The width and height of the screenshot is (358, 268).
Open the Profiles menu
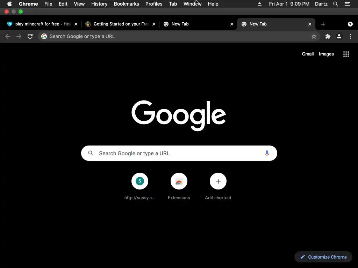(154, 4)
